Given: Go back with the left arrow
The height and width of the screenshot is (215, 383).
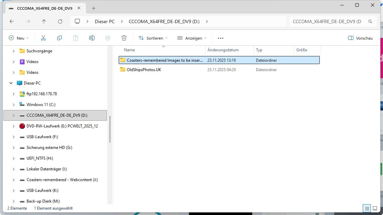Looking at the screenshot, I should [x=12, y=21].
